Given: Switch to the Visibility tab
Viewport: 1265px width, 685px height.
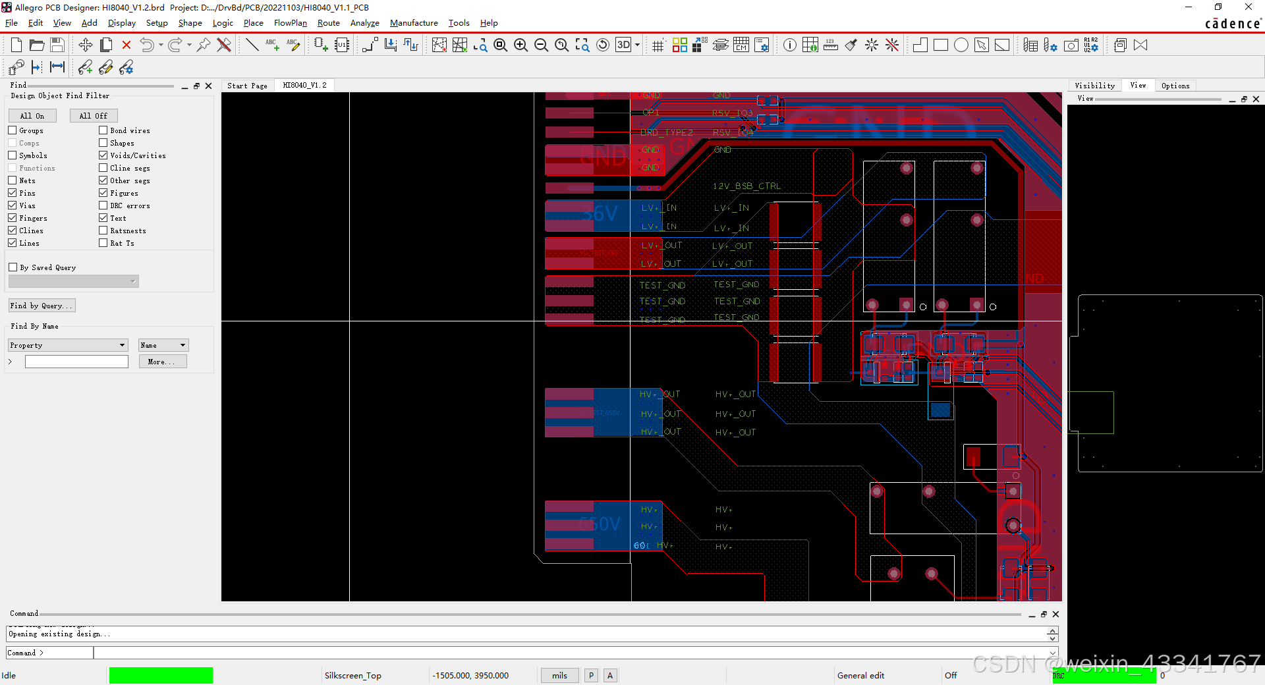Looking at the screenshot, I should [x=1094, y=86].
